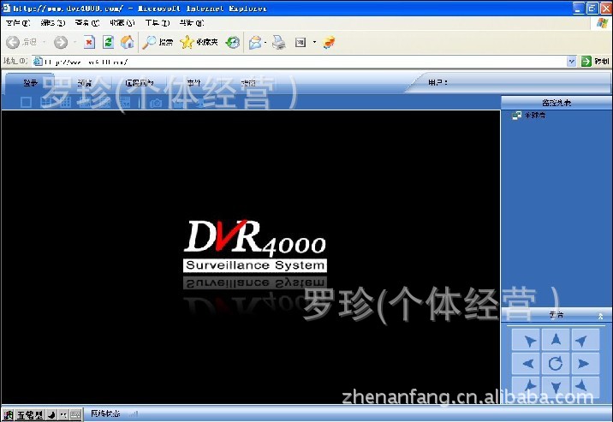The height and width of the screenshot is (422, 613).
Task: Open the Edit icon dropdown arrow
Action: (314, 42)
